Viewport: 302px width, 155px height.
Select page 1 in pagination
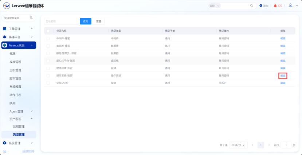tap(261, 145)
